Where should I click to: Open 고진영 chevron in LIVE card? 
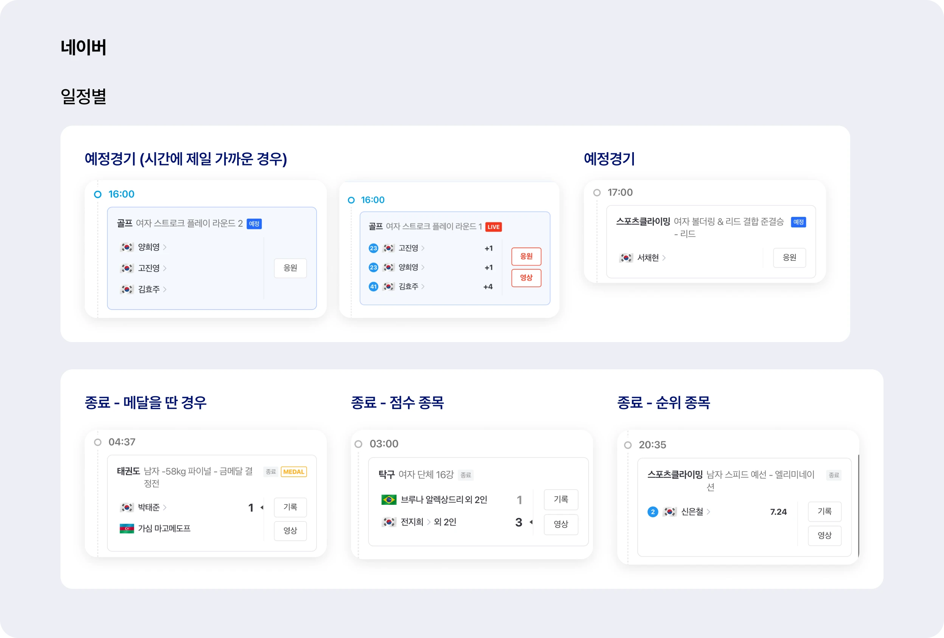pyautogui.click(x=423, y=248)
